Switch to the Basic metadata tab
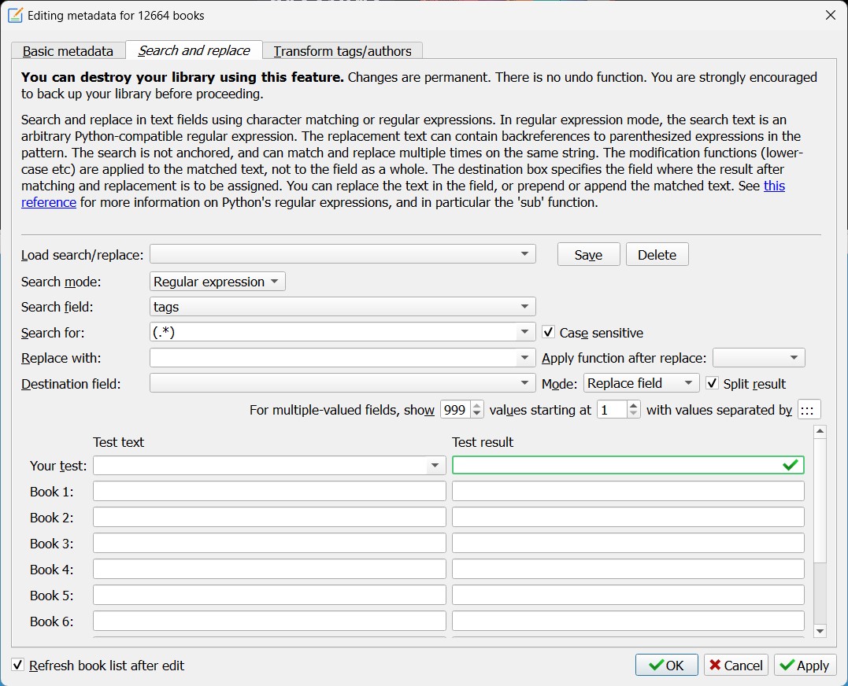848x686 pixels. [68, 51]
